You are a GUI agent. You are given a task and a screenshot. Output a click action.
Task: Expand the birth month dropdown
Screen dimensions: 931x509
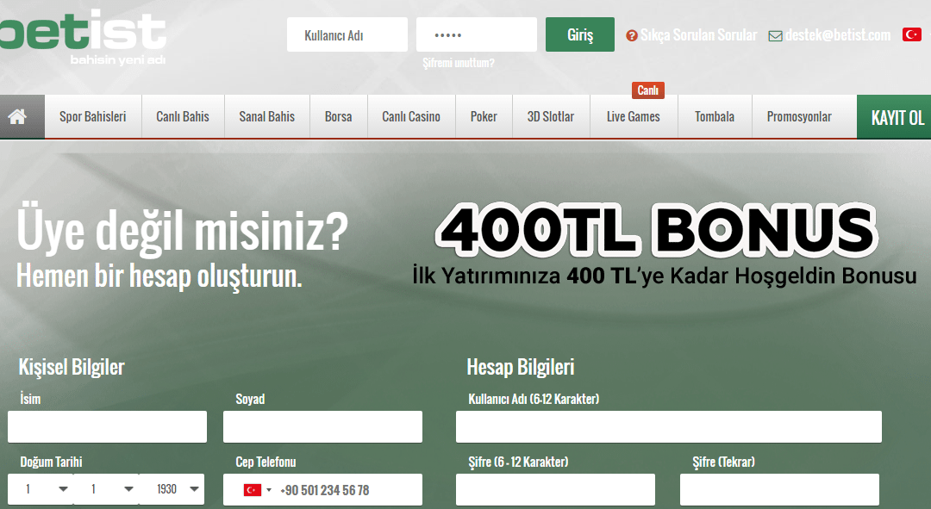[106, 489]
